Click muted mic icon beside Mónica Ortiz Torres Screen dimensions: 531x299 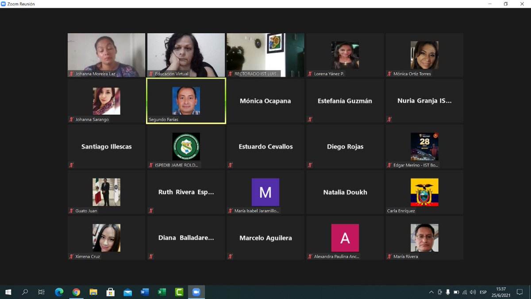pos(389,74)
